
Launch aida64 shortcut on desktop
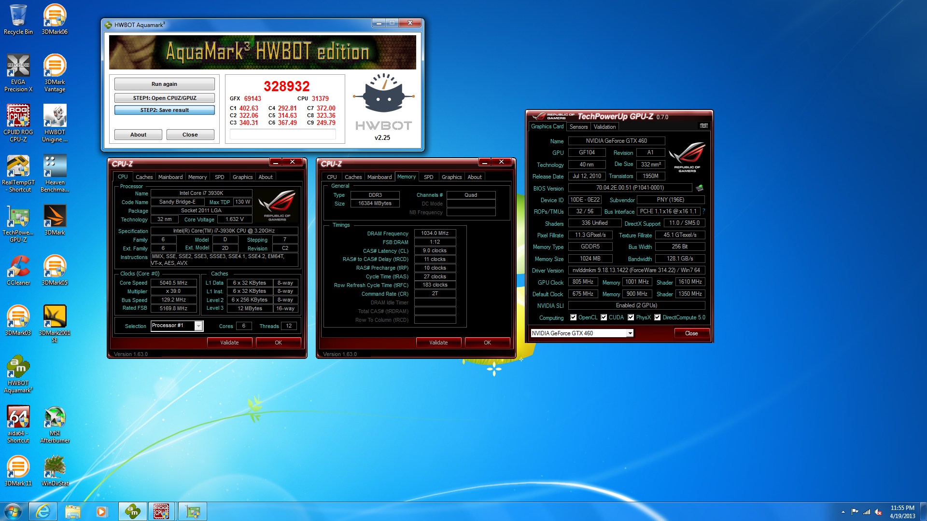tap(18, 424)
